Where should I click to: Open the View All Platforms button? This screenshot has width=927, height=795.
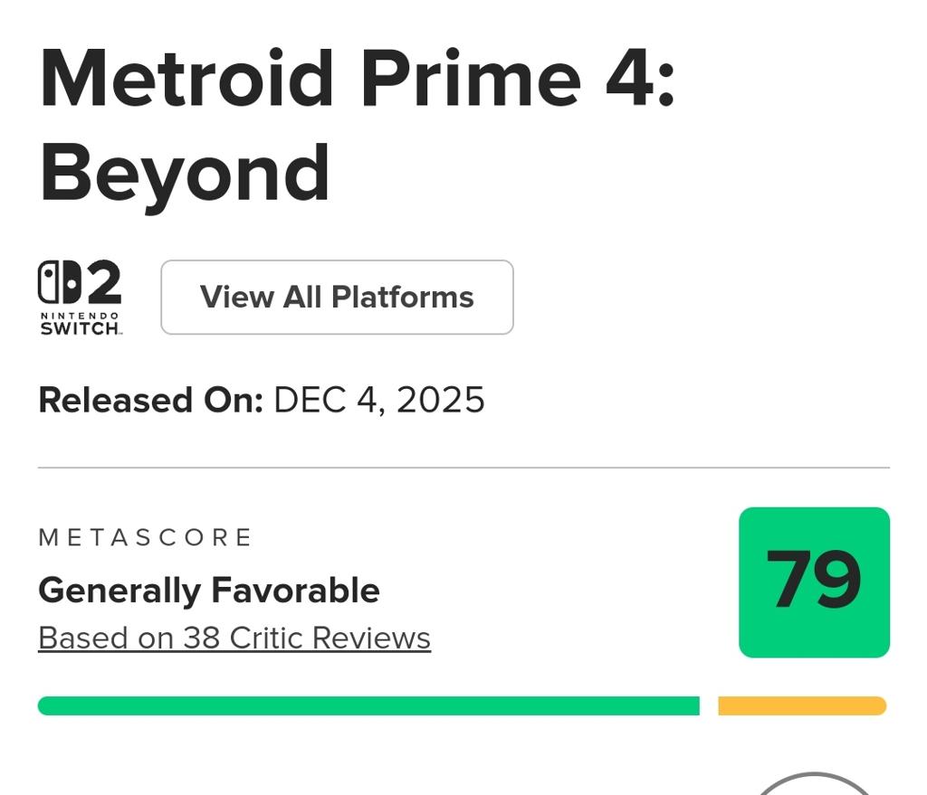337,298
